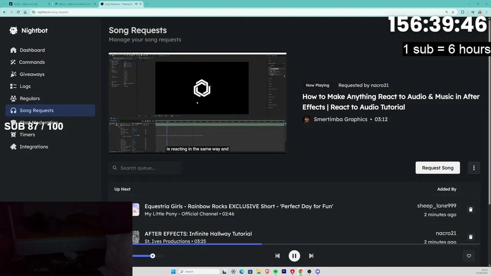
Task: Close the Song Requests browser tab
Action: coord(141,4)
